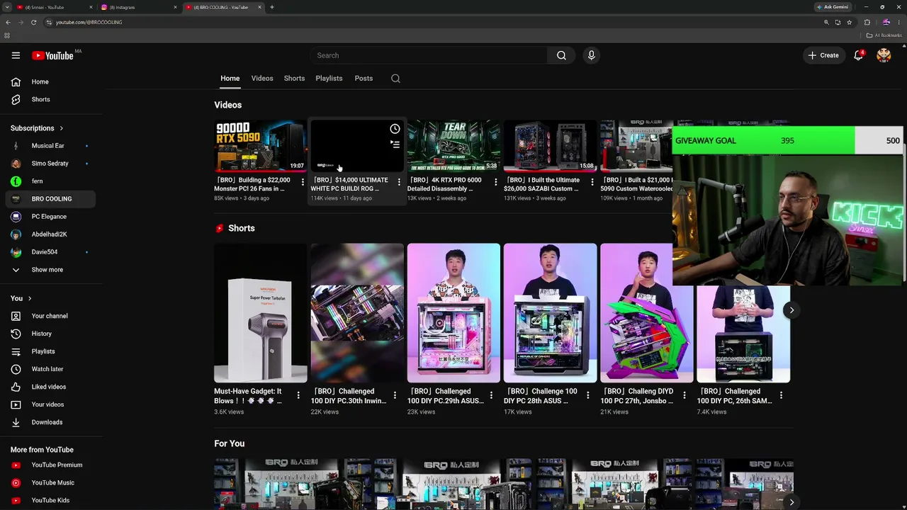Expand the Subscriptions section header
The image size is (907, 510).
[x=37, y=128]
